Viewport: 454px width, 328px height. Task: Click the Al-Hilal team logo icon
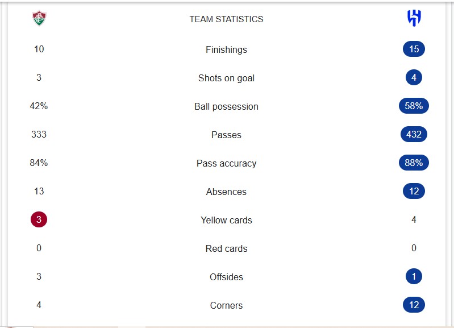[414, 19]
